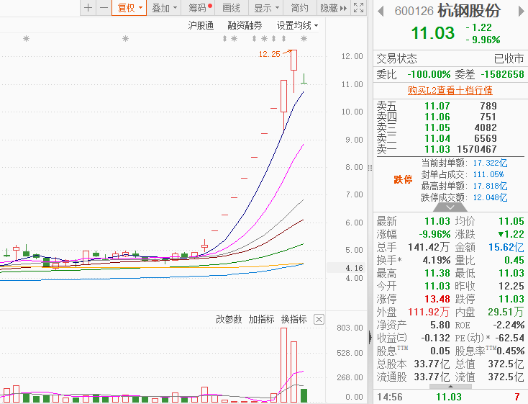
Task: Click the 金额 value 15.62亿
Action: [506, 247]
